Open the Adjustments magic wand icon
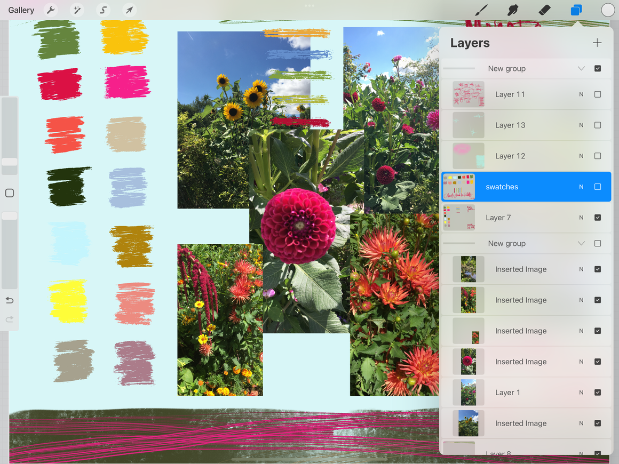Screen dimensions: 619x464 [x=77, y=10]
